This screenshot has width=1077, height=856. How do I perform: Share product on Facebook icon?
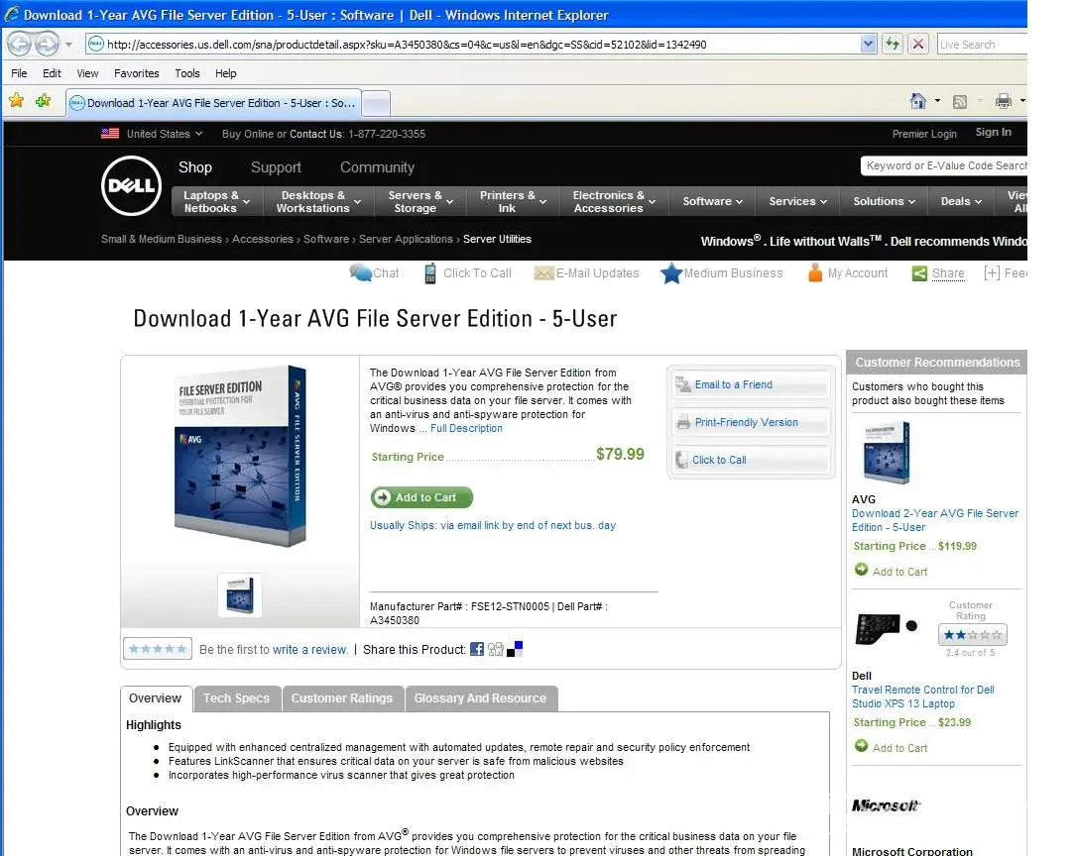click(x=477, y=649)
